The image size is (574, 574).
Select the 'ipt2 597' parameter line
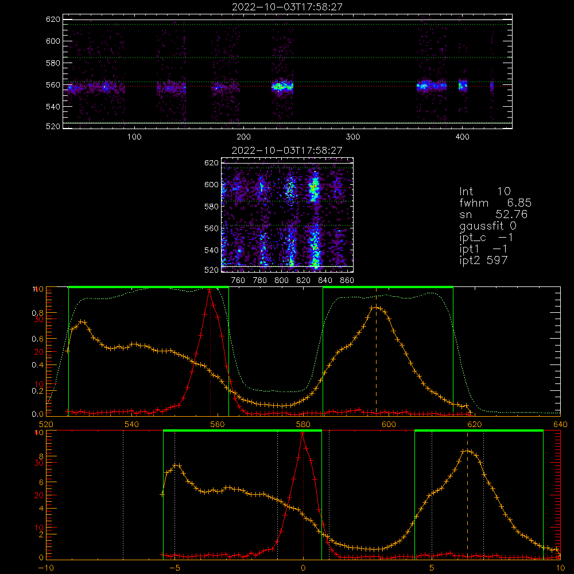coord(483,260)
